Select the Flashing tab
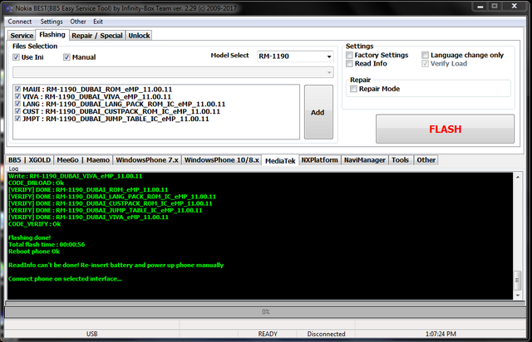The image size is (532, 342). tap(52, 35)
